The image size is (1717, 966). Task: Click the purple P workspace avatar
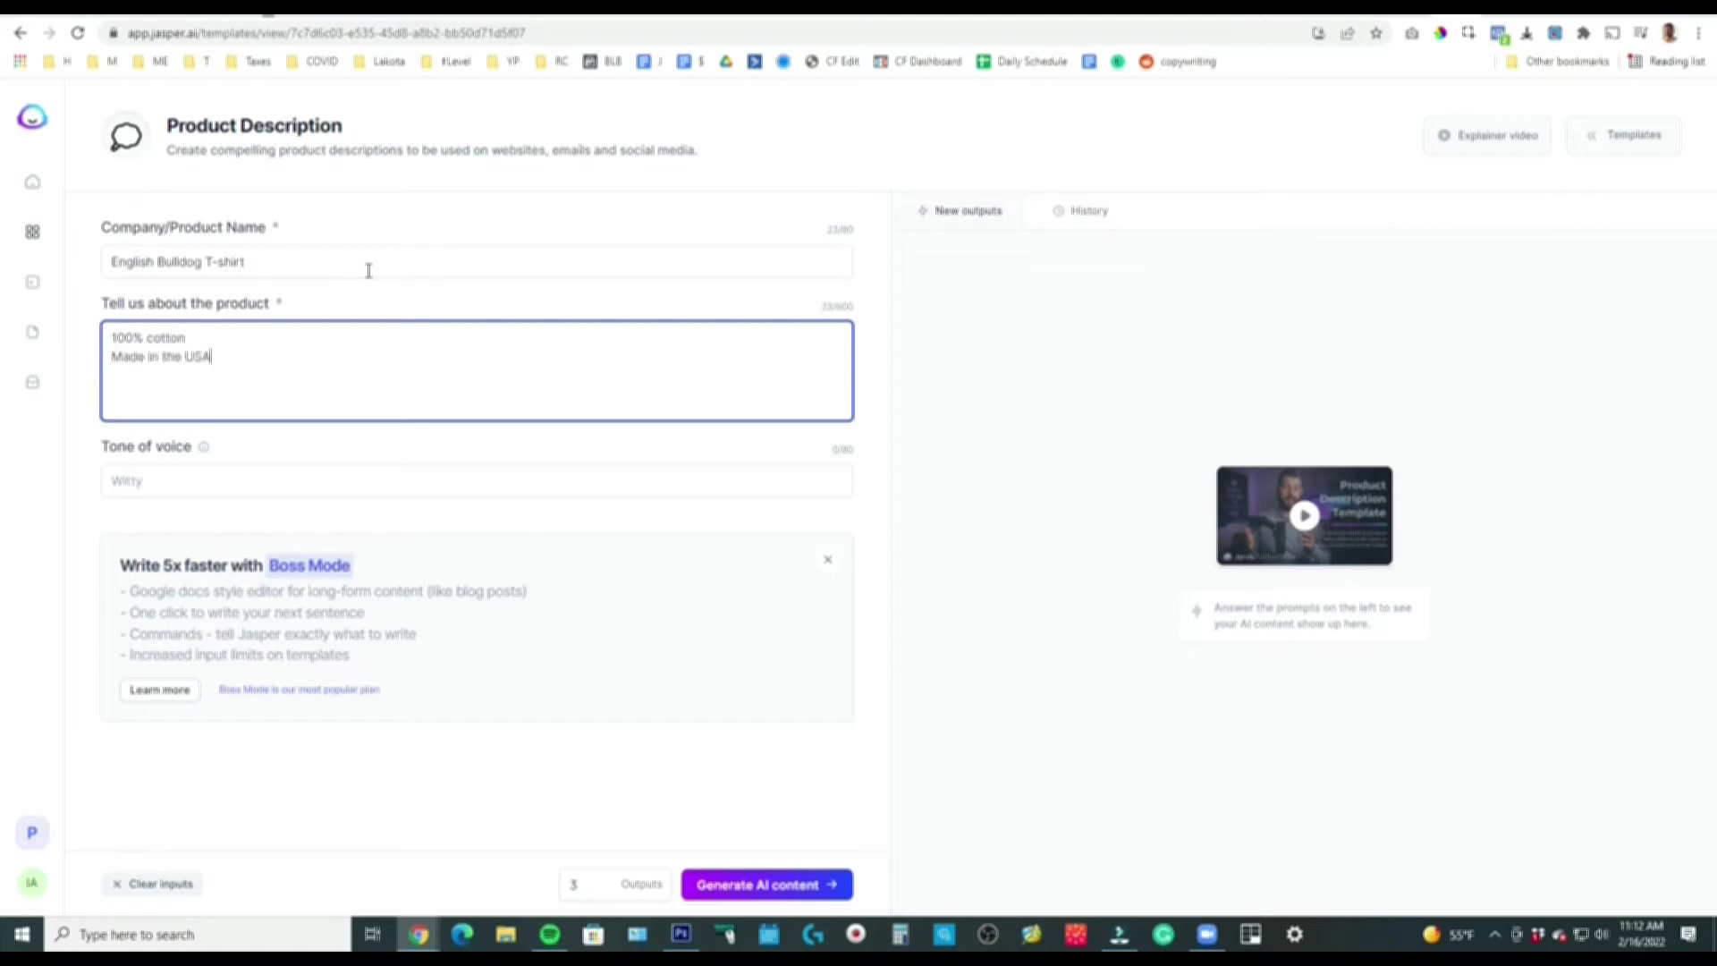click(32, 833)
